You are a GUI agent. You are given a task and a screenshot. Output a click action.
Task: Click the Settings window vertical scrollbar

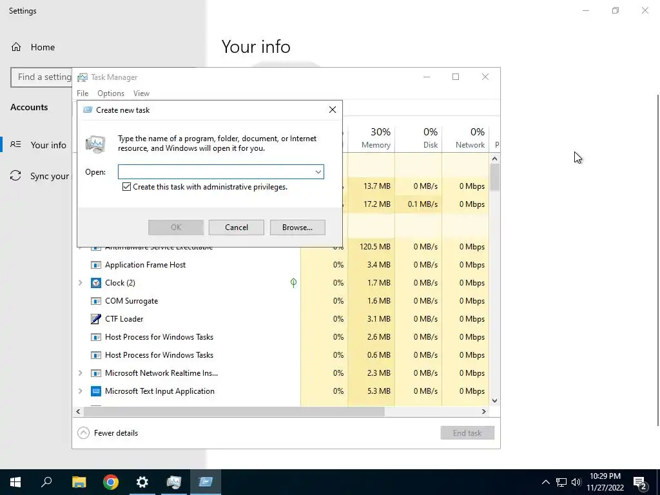(658, 260)
